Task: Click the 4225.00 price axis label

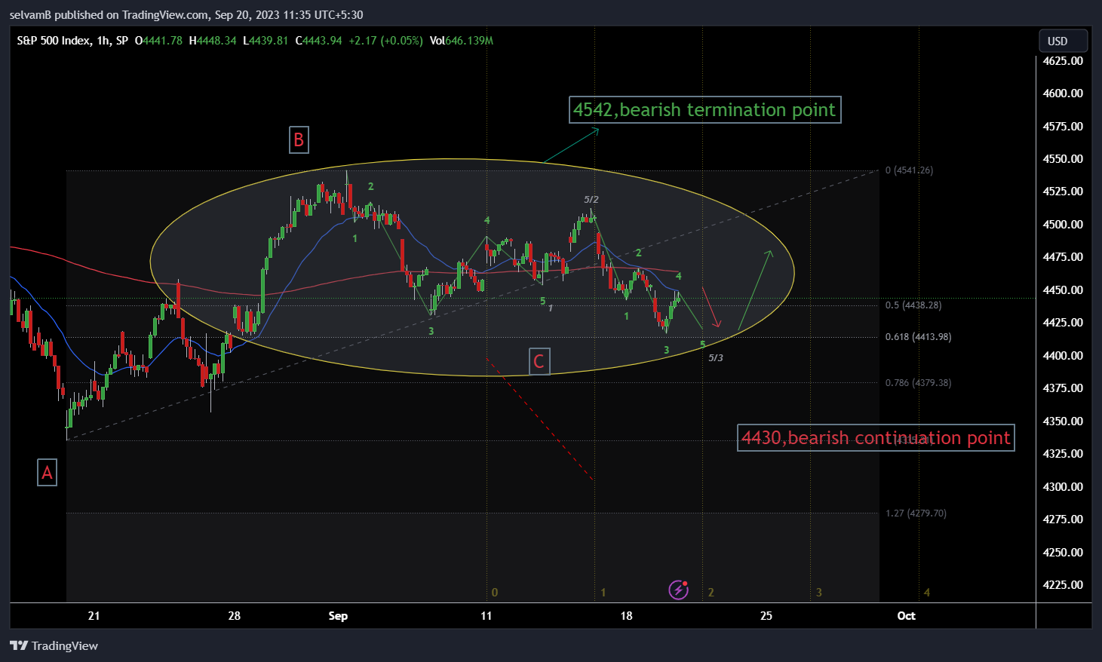Action: point(1063,584)
